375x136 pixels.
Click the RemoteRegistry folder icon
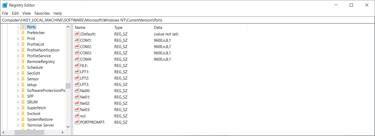pos(23,61)
